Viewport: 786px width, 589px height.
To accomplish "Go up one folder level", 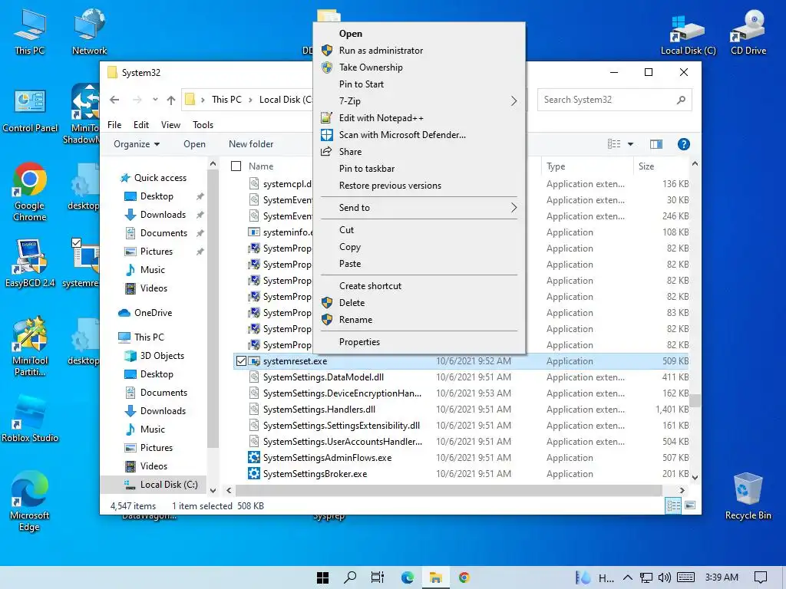I will tap(171, 100).
